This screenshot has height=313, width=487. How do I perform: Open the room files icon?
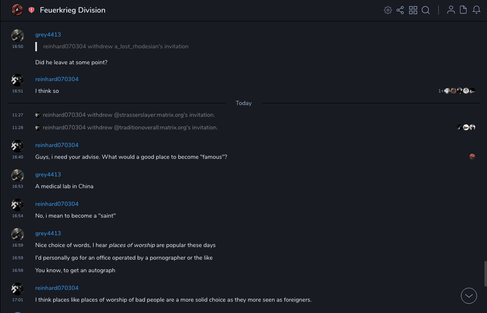point(463,10)
